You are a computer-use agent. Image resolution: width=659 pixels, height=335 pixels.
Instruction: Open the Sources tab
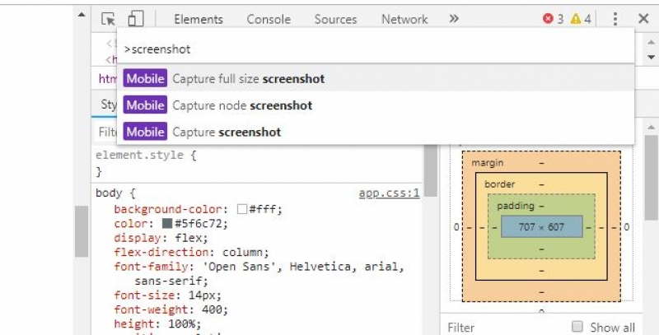click(335, 19)
